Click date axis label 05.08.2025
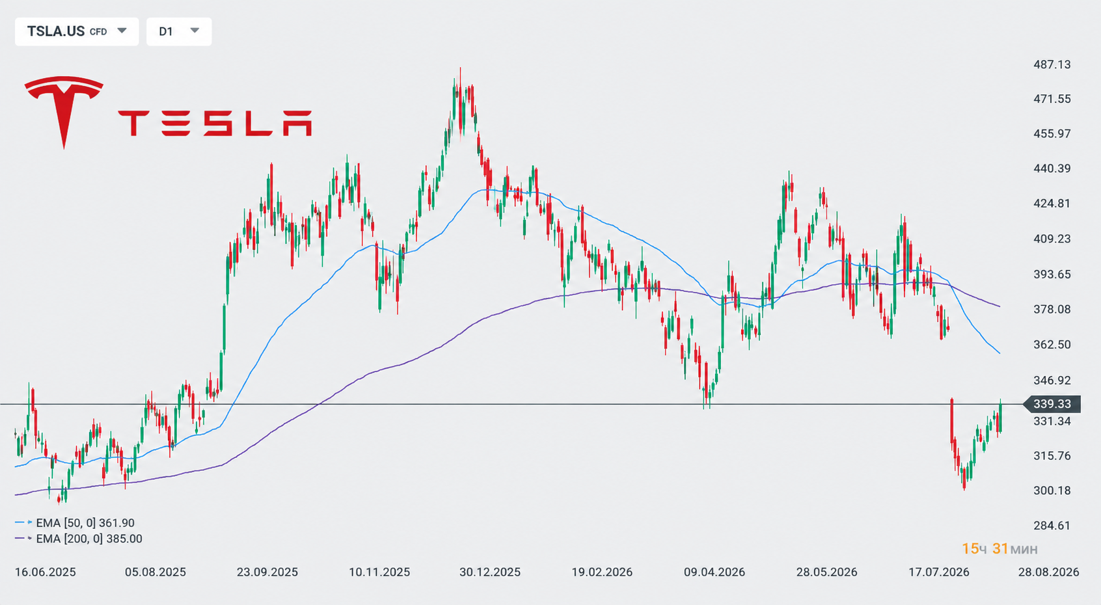 click(x=156, y=572)
